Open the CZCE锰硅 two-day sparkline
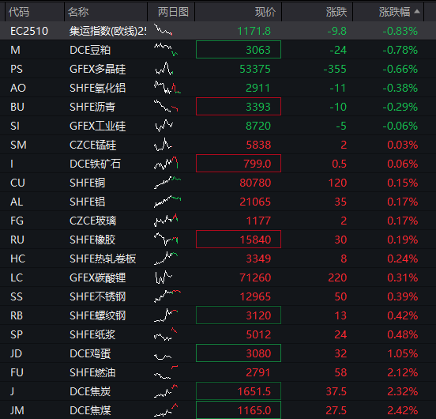436x419 pixels. [x=163, y=145]
